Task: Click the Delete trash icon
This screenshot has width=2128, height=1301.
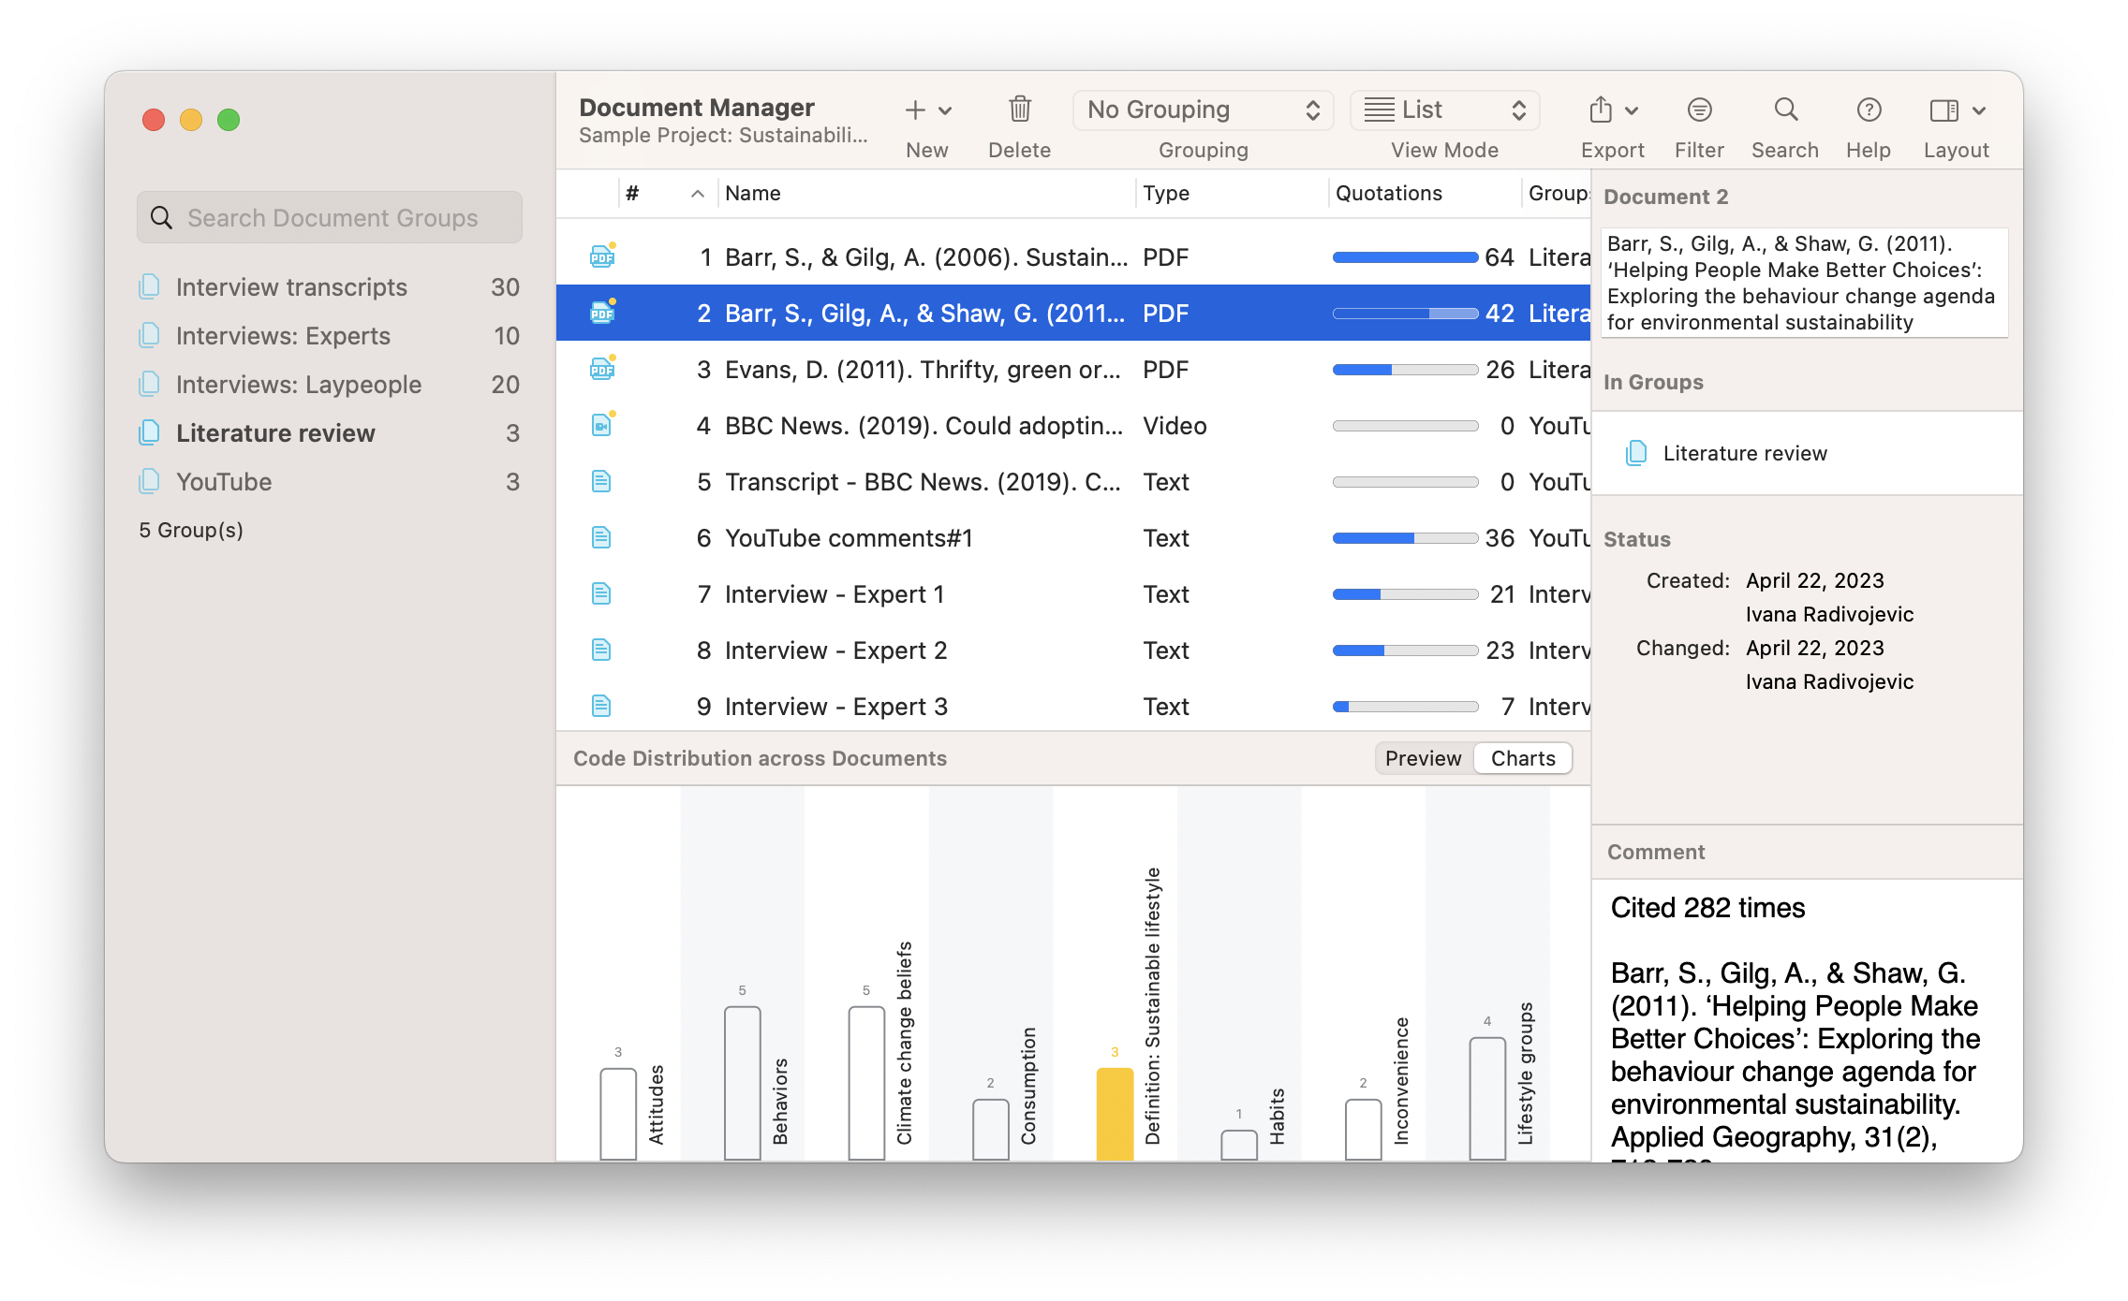Action: coord(1019,110)
